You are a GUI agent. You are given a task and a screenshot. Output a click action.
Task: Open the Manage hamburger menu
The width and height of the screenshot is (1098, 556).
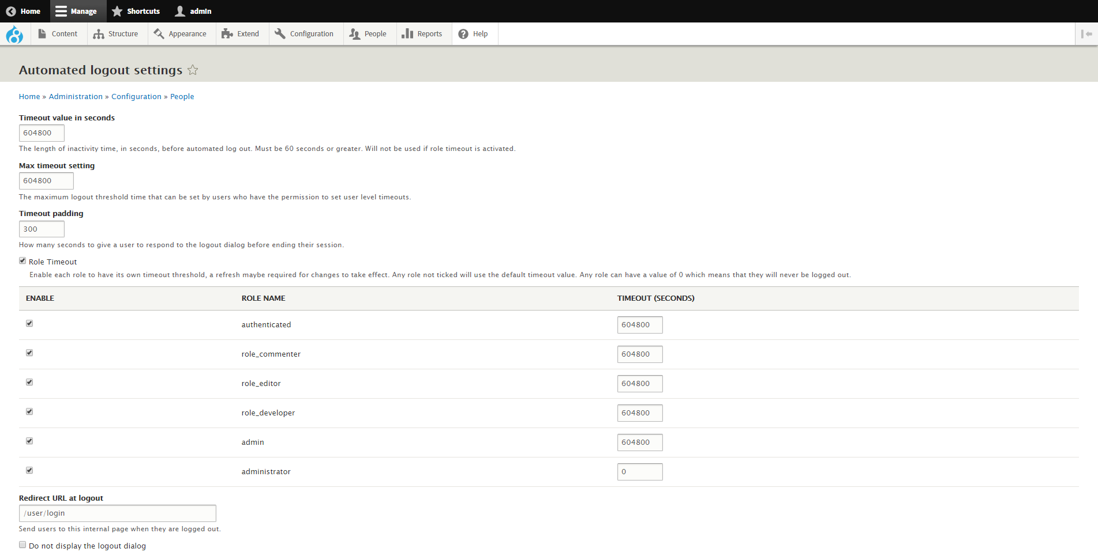[x=77, y=12]
